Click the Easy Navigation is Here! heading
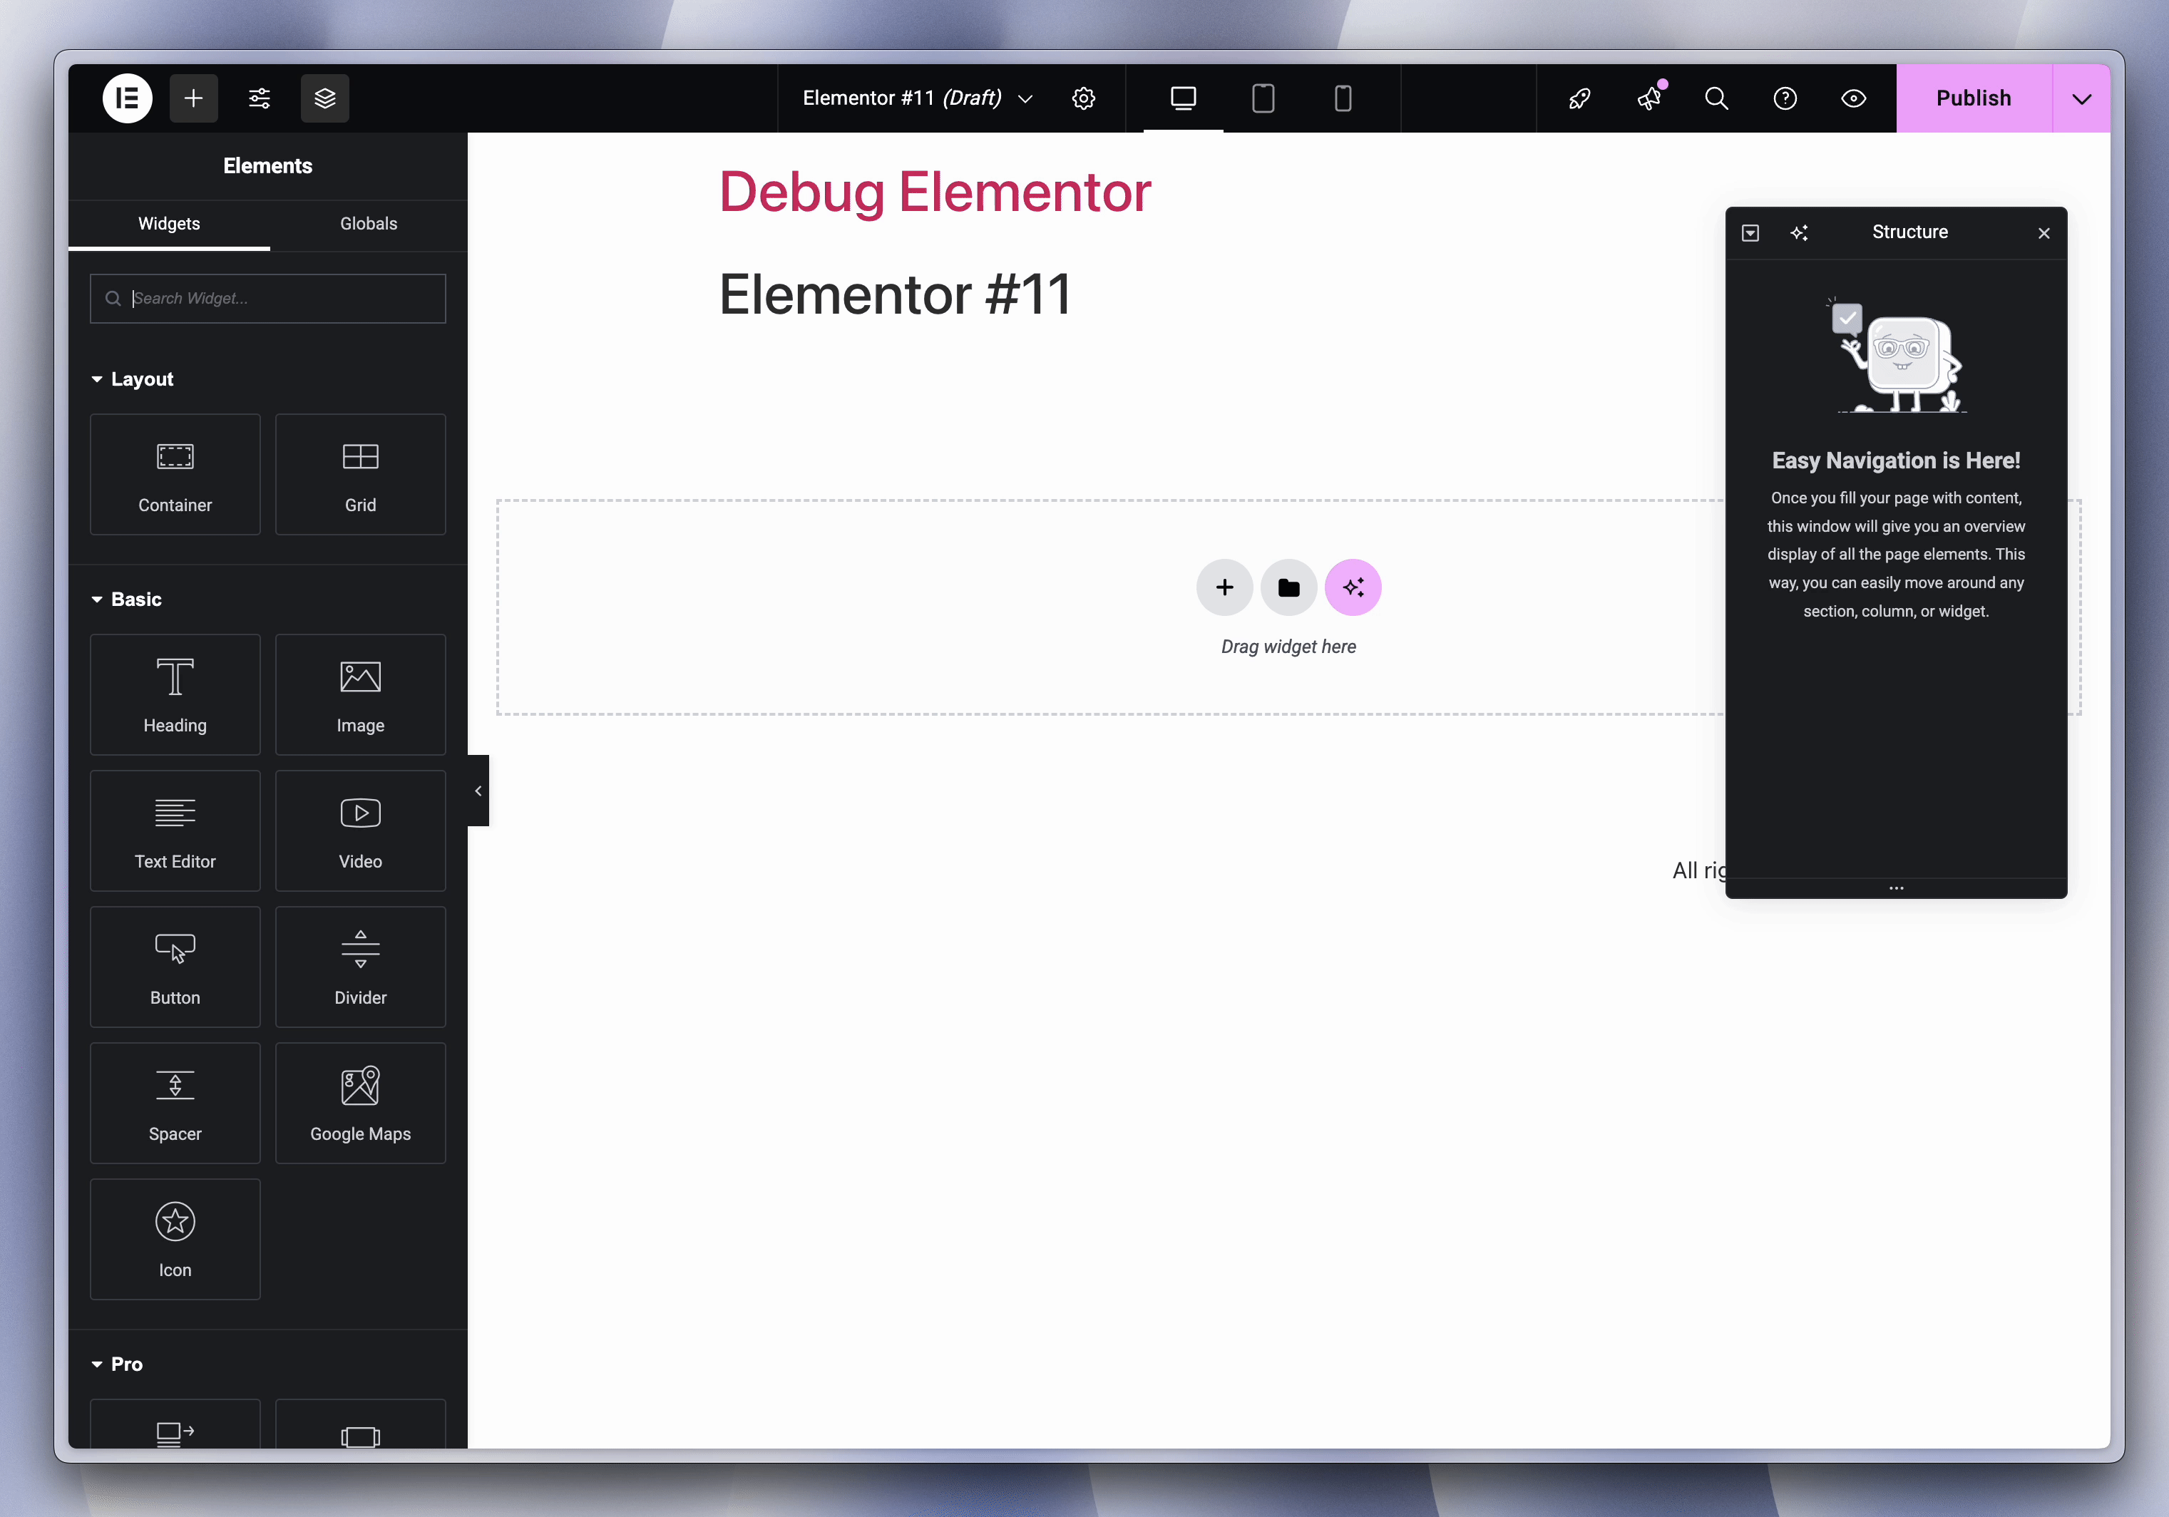The height and width of the screenshot is (1517, 2169). tap(1896, 460)
